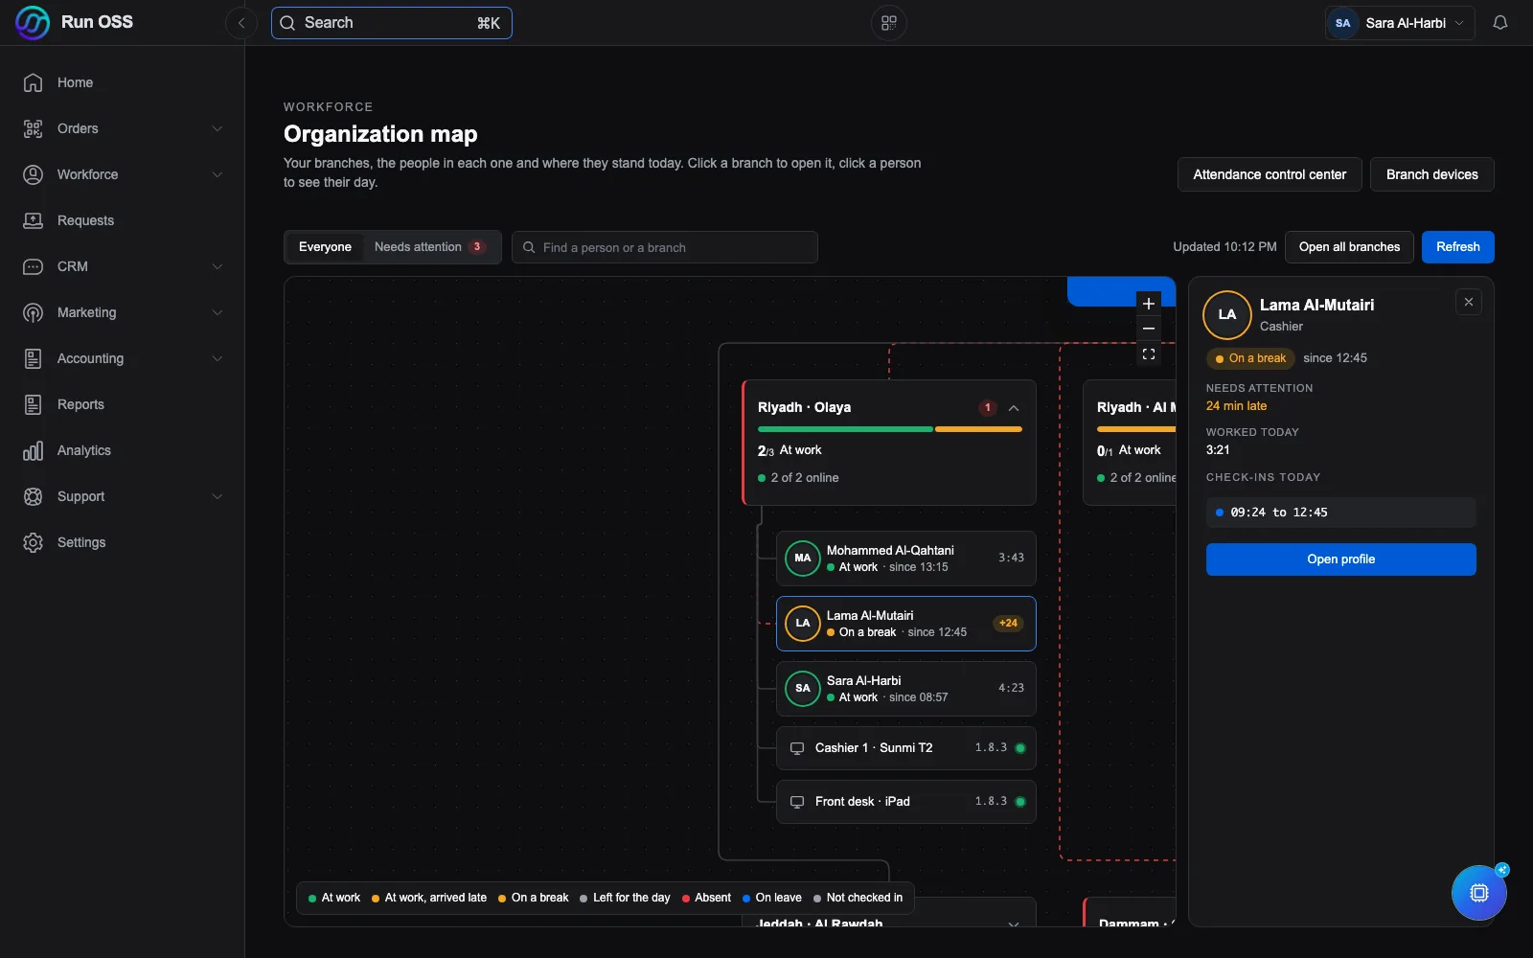This screenshot has height=958, width=1533.
Task: Zoom out of the organization map
Action: [x=1149, y=329]
